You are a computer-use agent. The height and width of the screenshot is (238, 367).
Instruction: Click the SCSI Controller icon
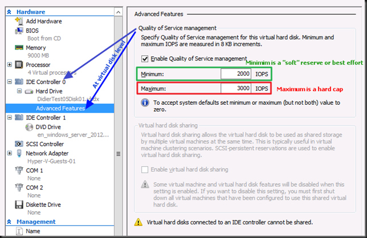pos(19,144)
